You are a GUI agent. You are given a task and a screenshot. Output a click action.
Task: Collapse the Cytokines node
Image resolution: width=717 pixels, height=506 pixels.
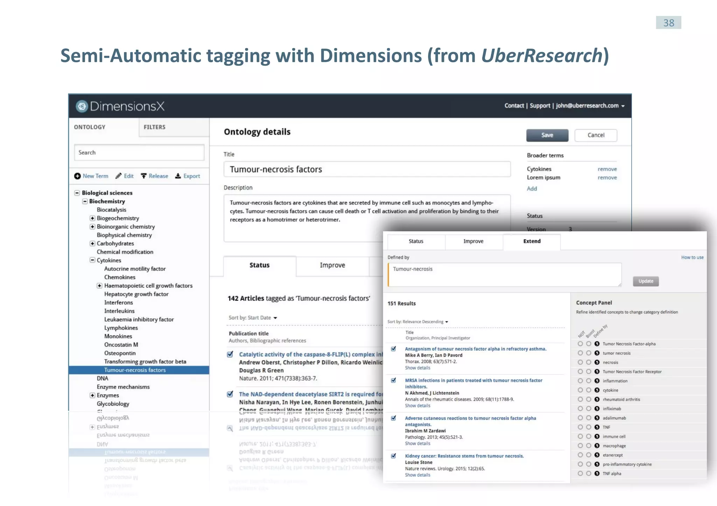(92, 260)
